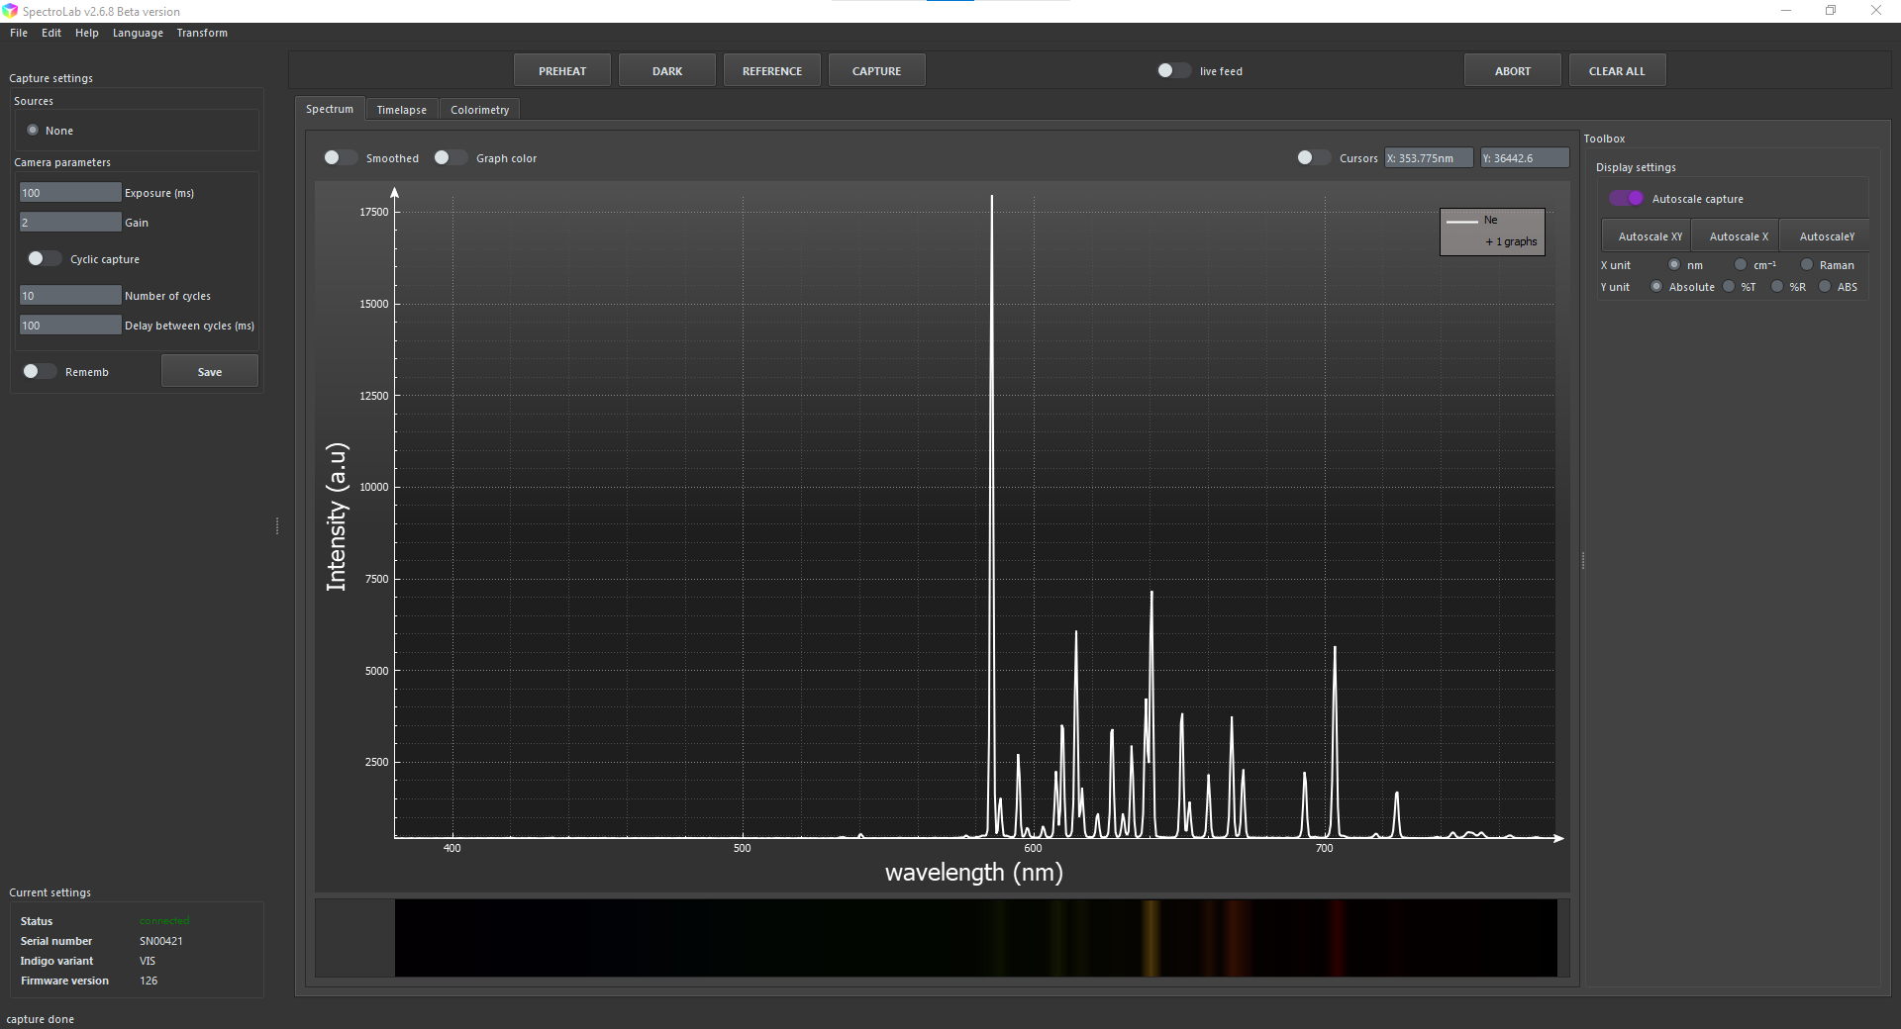Click the PREHEAT button
1901x1029 pixels.
[x=562, y=71]
